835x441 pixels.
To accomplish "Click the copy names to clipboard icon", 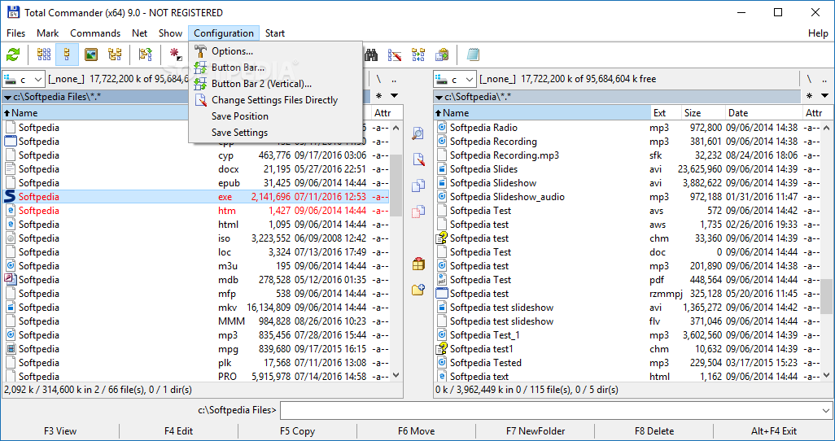I will tap(442, 55).
